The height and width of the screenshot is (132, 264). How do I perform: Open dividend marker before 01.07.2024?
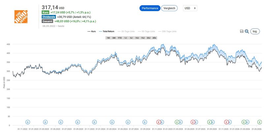(128, 122)
